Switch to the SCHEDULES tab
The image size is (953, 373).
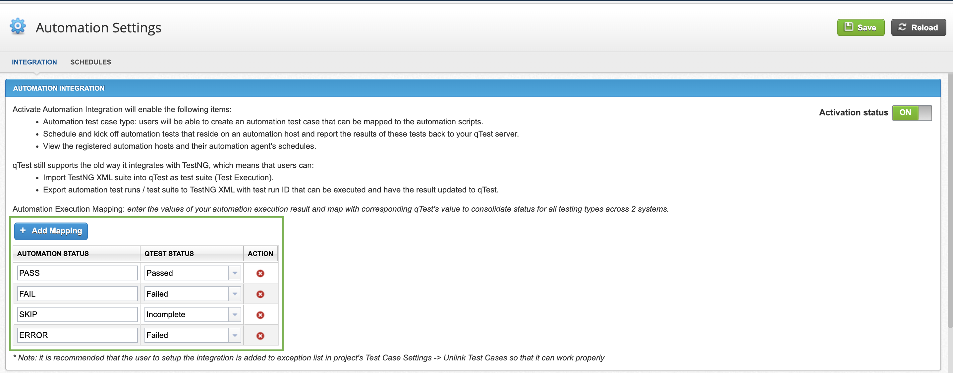[x=90, y=62]
